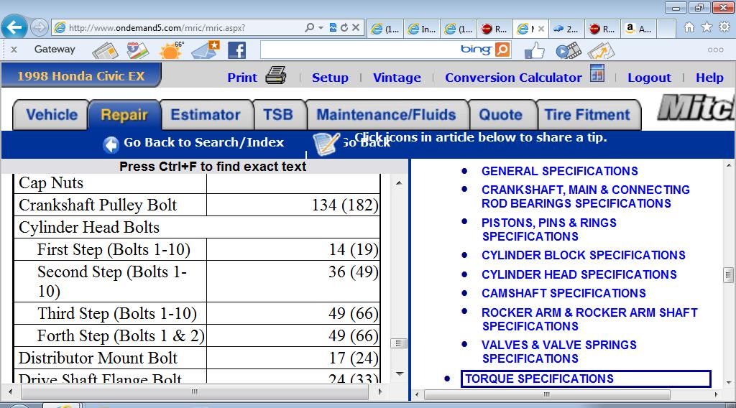
Task: Switch to the TSB tab
Action: pos(278,115)
